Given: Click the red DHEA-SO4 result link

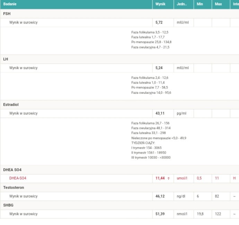Looking at the screenshot, I should [18, 178].
